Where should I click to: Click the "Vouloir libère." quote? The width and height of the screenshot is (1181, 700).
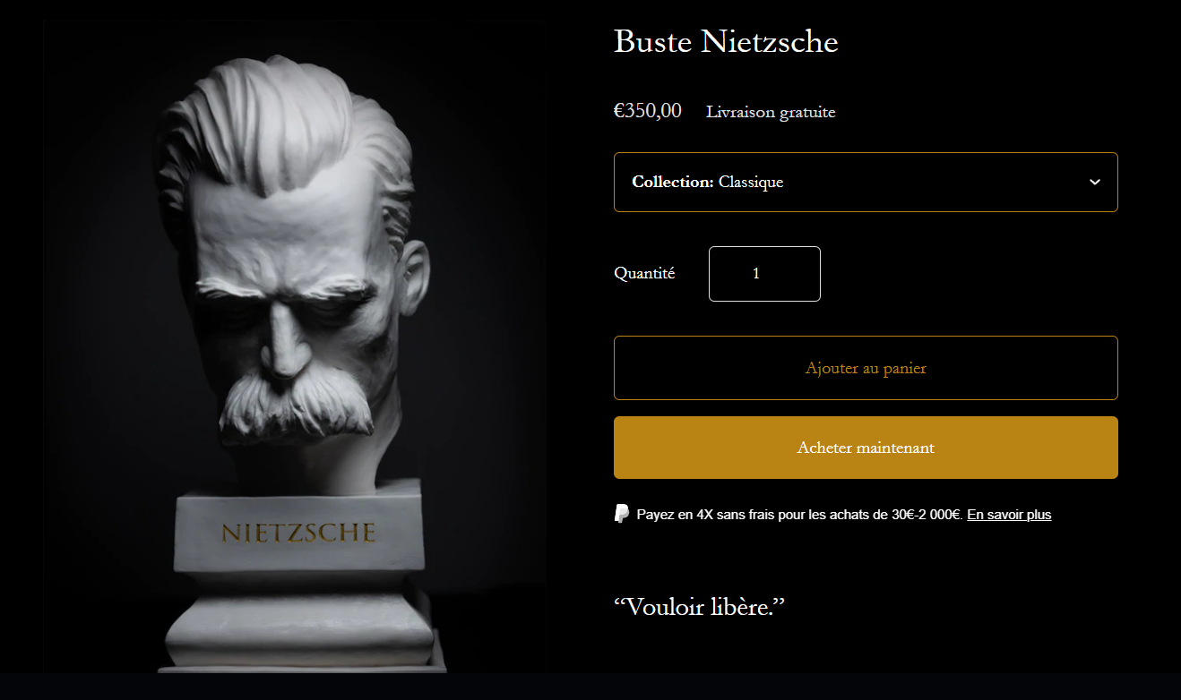point(699,606)
